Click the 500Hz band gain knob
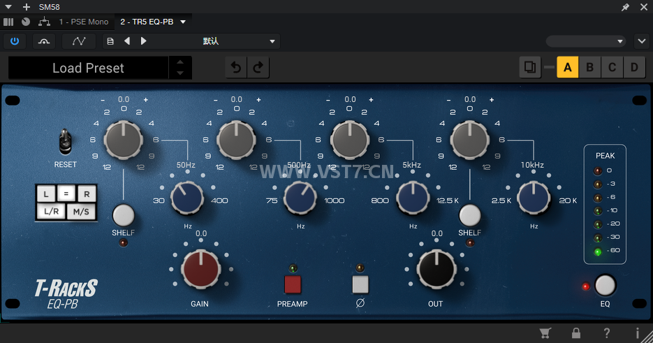 tap(236, 140)
